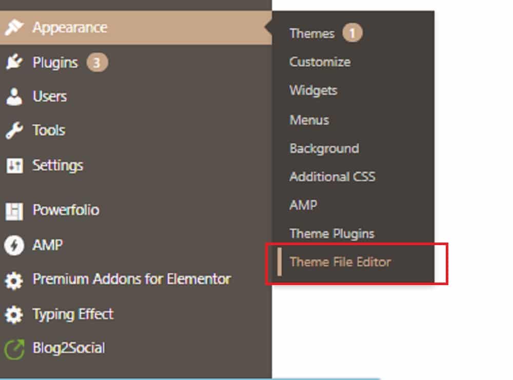Open the Blog2Social menu label
This screenshot has width=513, height=380.
tap(69, 348)
